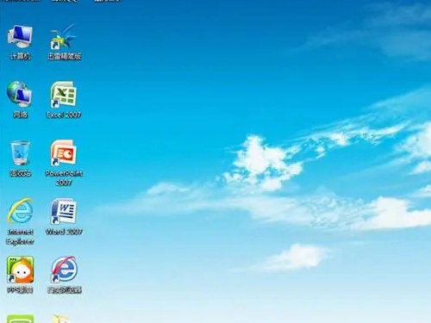431x323 pixels.
Task: Select the 'Word 2007' icon label
Action: [64, 232]
